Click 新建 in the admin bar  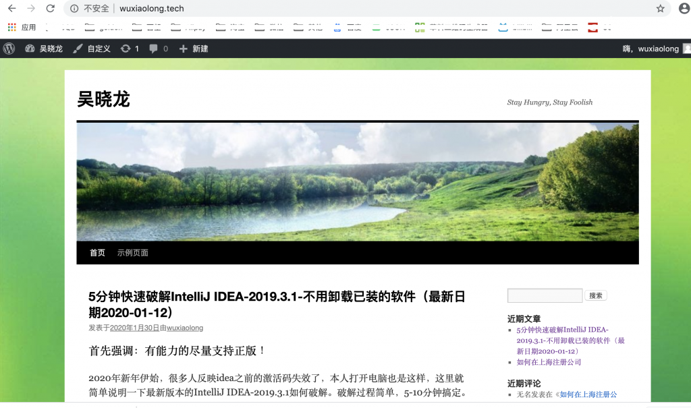[194, 49]
